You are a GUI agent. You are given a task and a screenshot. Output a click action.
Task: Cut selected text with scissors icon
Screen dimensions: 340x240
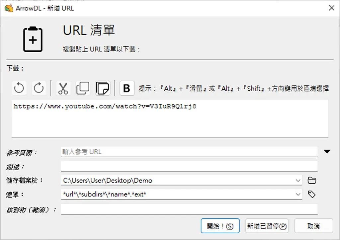click(x=63, y=88)
